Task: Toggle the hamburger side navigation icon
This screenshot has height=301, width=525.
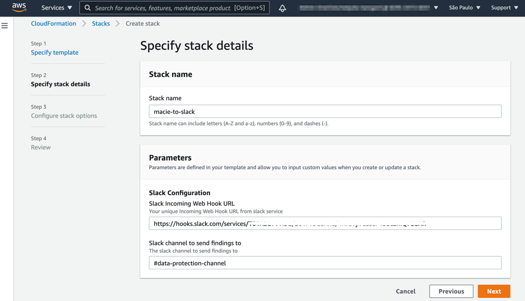Action: pos(5,26)
